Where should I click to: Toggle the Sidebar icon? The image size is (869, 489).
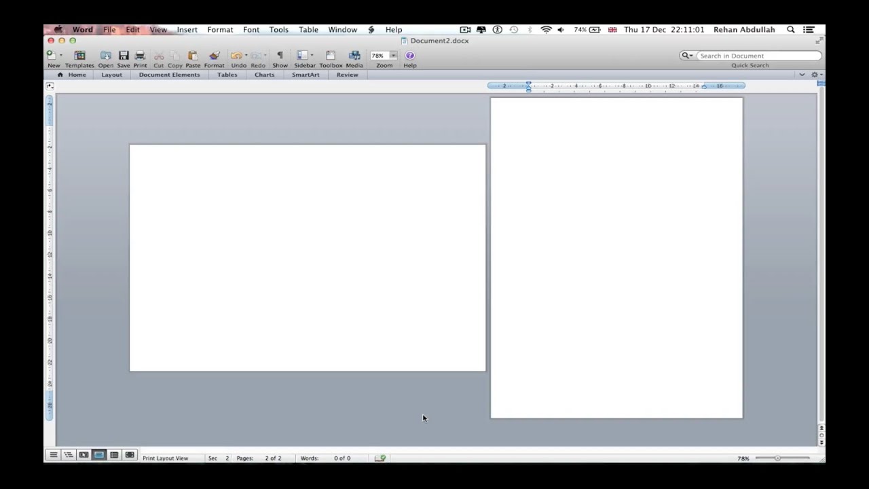[x=302, y=55]
